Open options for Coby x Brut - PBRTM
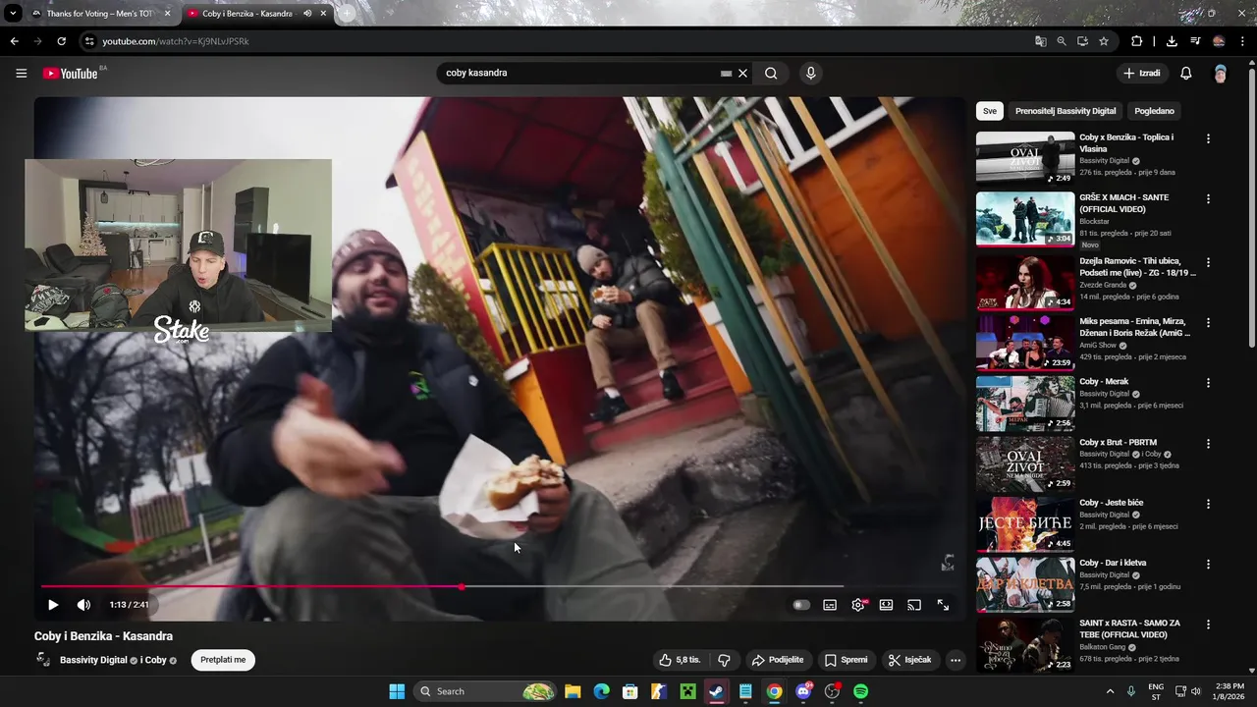 point(1208,444)
